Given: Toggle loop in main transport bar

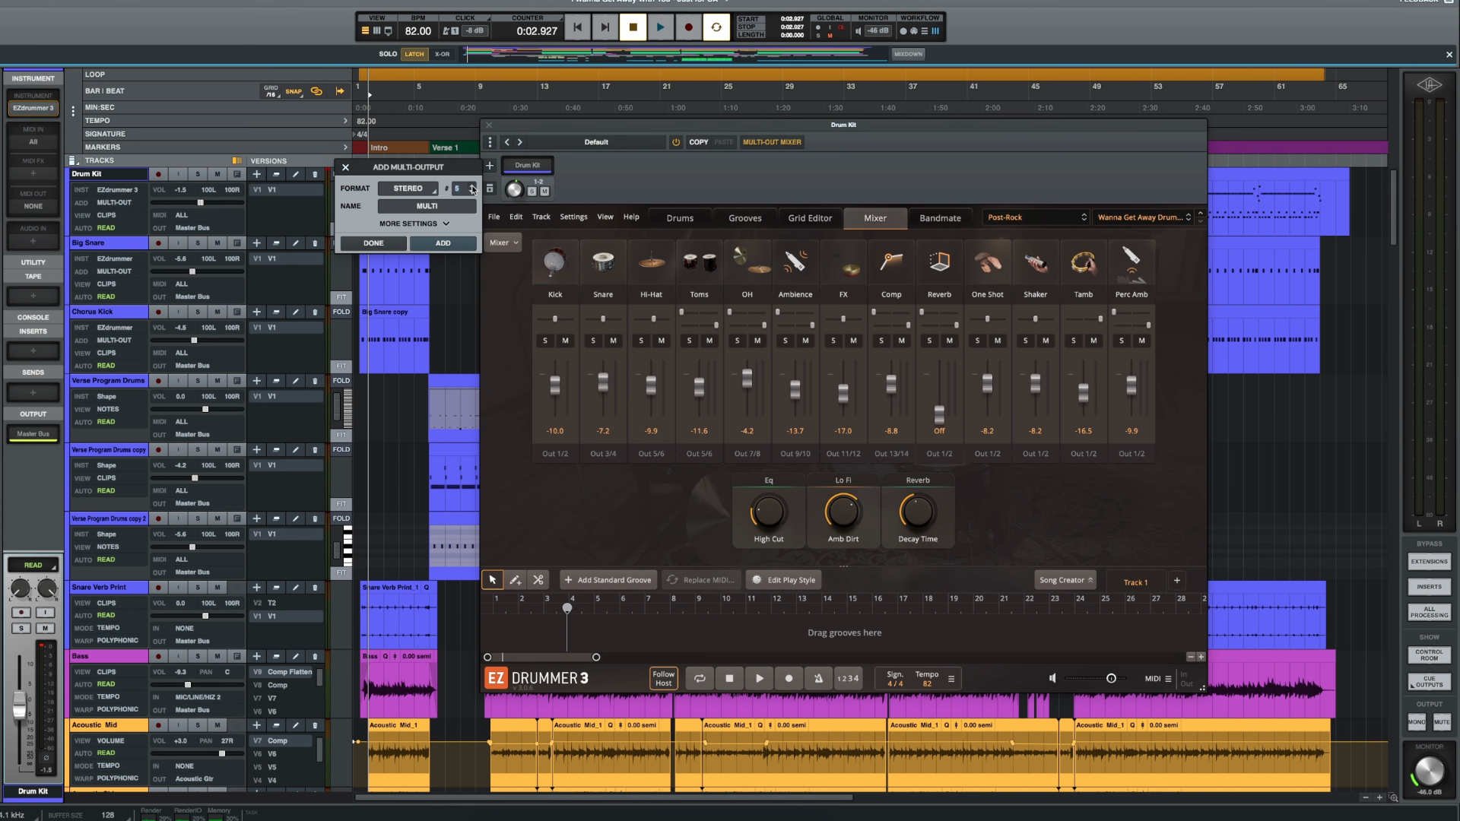Looking at the screenshot, I should [716, 27].
